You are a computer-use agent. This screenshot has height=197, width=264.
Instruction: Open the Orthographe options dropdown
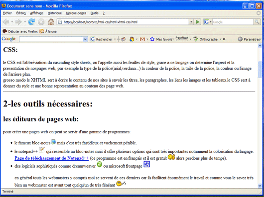click(220, 39)
